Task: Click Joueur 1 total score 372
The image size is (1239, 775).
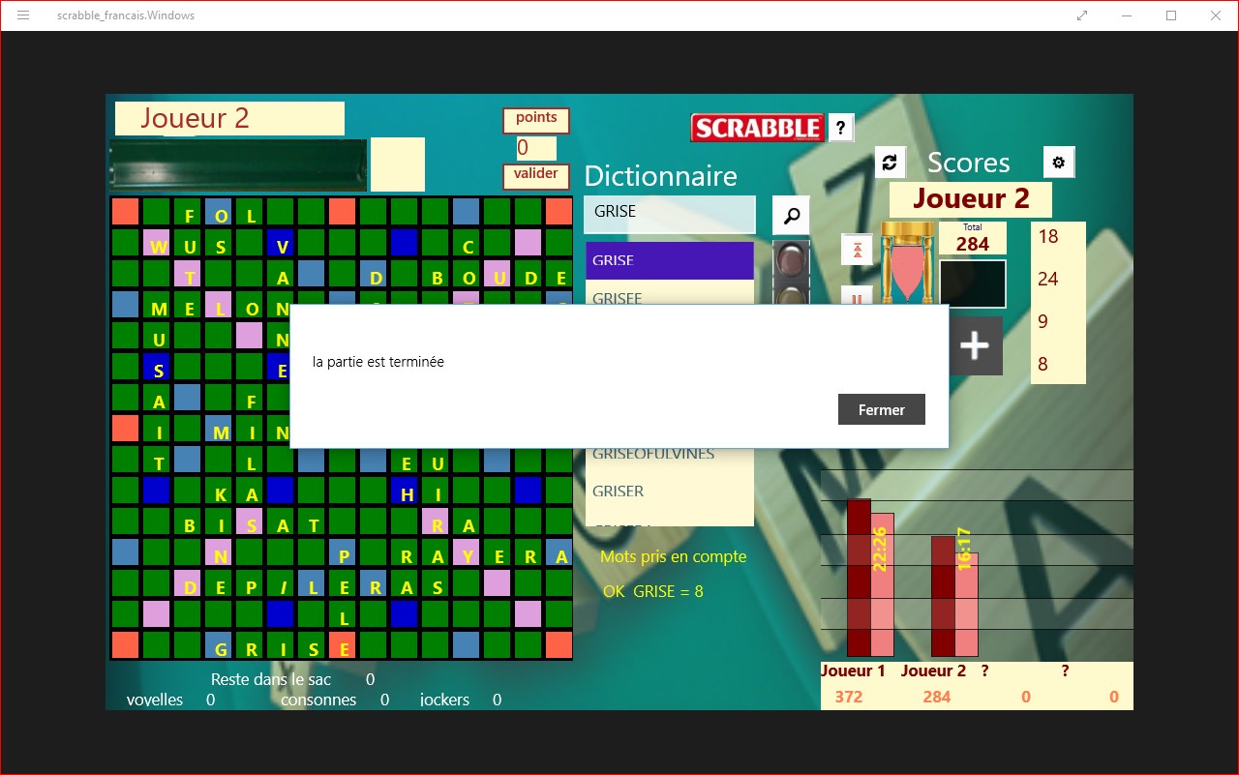Action: click(x=848, y=697)
